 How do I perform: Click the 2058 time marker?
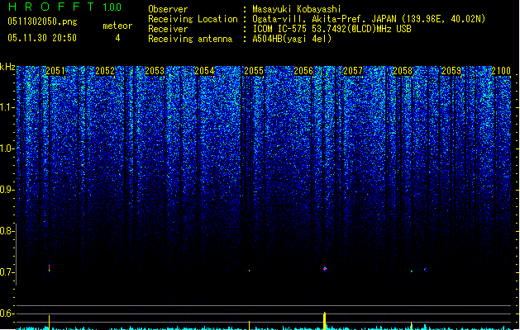[403, 71]
